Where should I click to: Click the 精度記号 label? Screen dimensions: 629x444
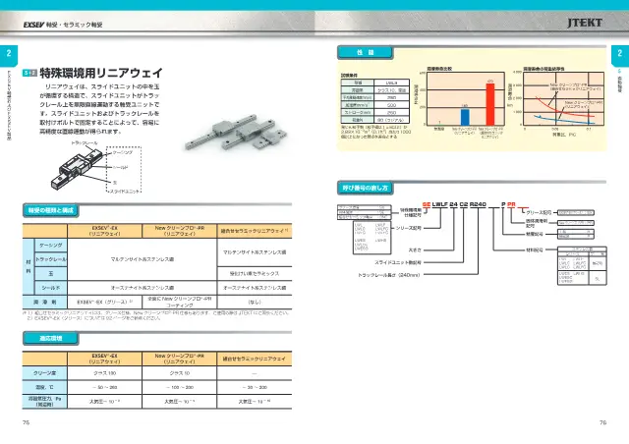535,234
